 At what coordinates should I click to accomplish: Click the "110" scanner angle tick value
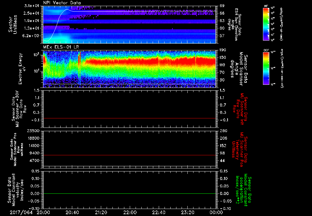(223, 65)
